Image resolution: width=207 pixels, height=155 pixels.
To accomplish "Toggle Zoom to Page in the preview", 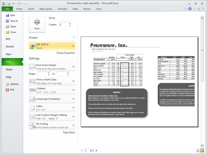I will pos(202,150).
